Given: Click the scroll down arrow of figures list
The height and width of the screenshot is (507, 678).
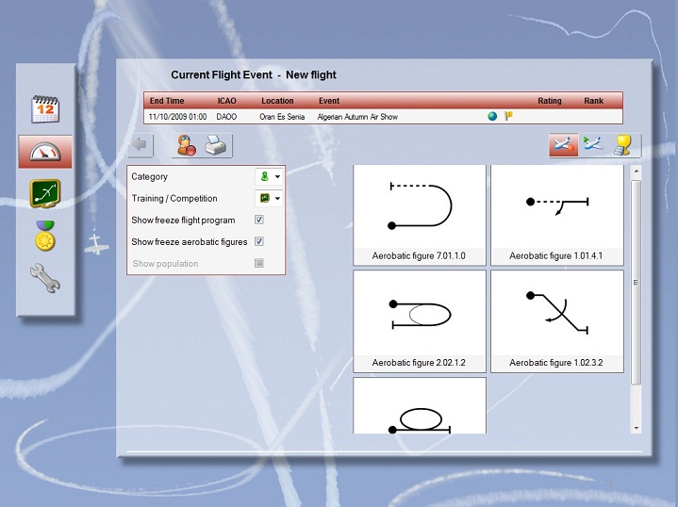Looking at the screenshot, I should point(636,428).
